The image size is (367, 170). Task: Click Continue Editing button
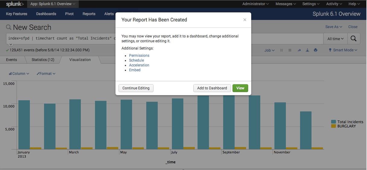tap(136, 88)
